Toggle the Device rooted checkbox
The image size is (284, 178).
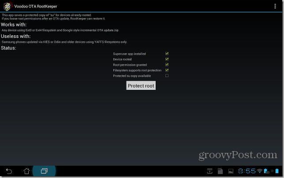click(167, 59)
